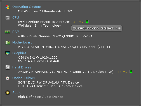Click the green Motherboard icon
Screen dimensions: 141x106
[x=8, y=43]
